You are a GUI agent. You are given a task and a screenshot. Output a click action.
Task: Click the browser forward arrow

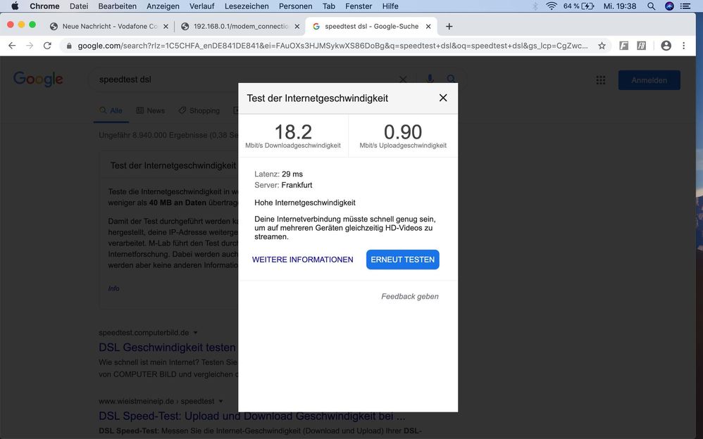tap(30, 46)
